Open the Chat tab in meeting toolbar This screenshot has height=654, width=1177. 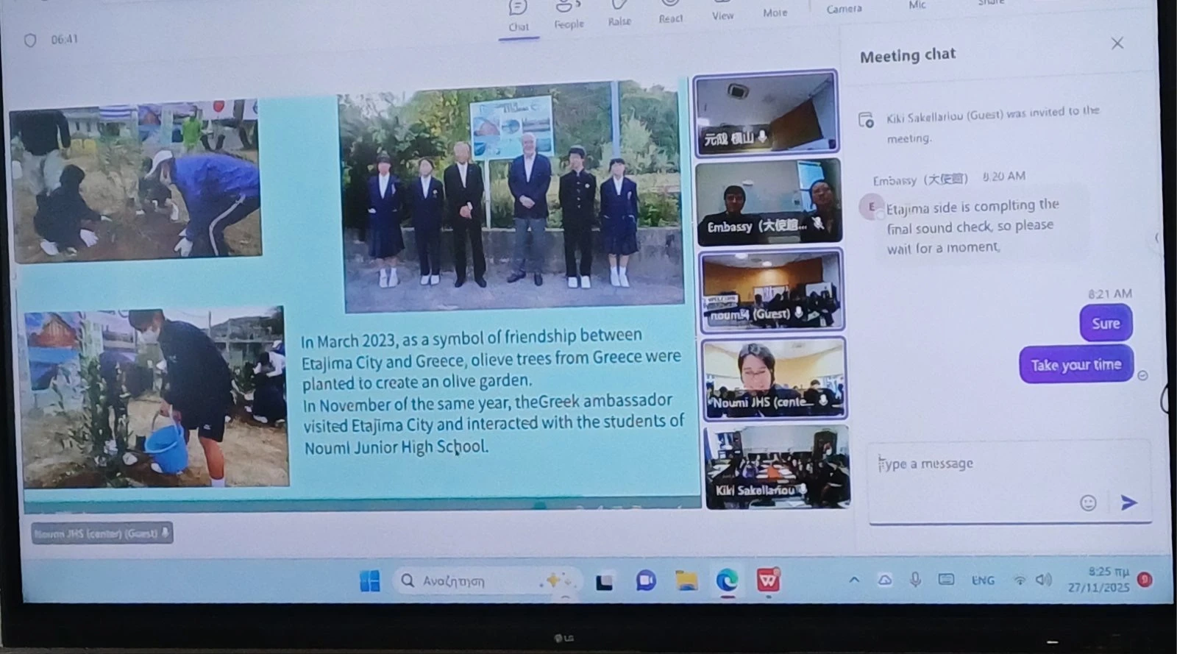click(x=518, y=16)
